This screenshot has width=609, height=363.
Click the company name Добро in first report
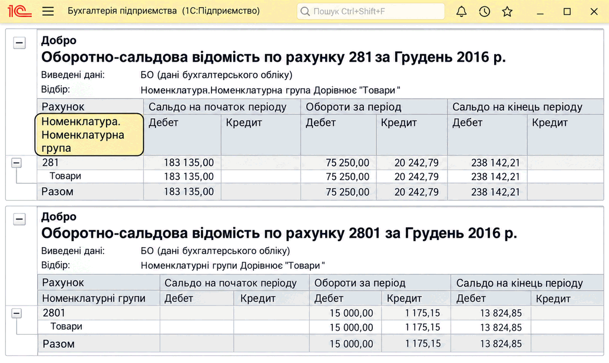tap(59, 41)
